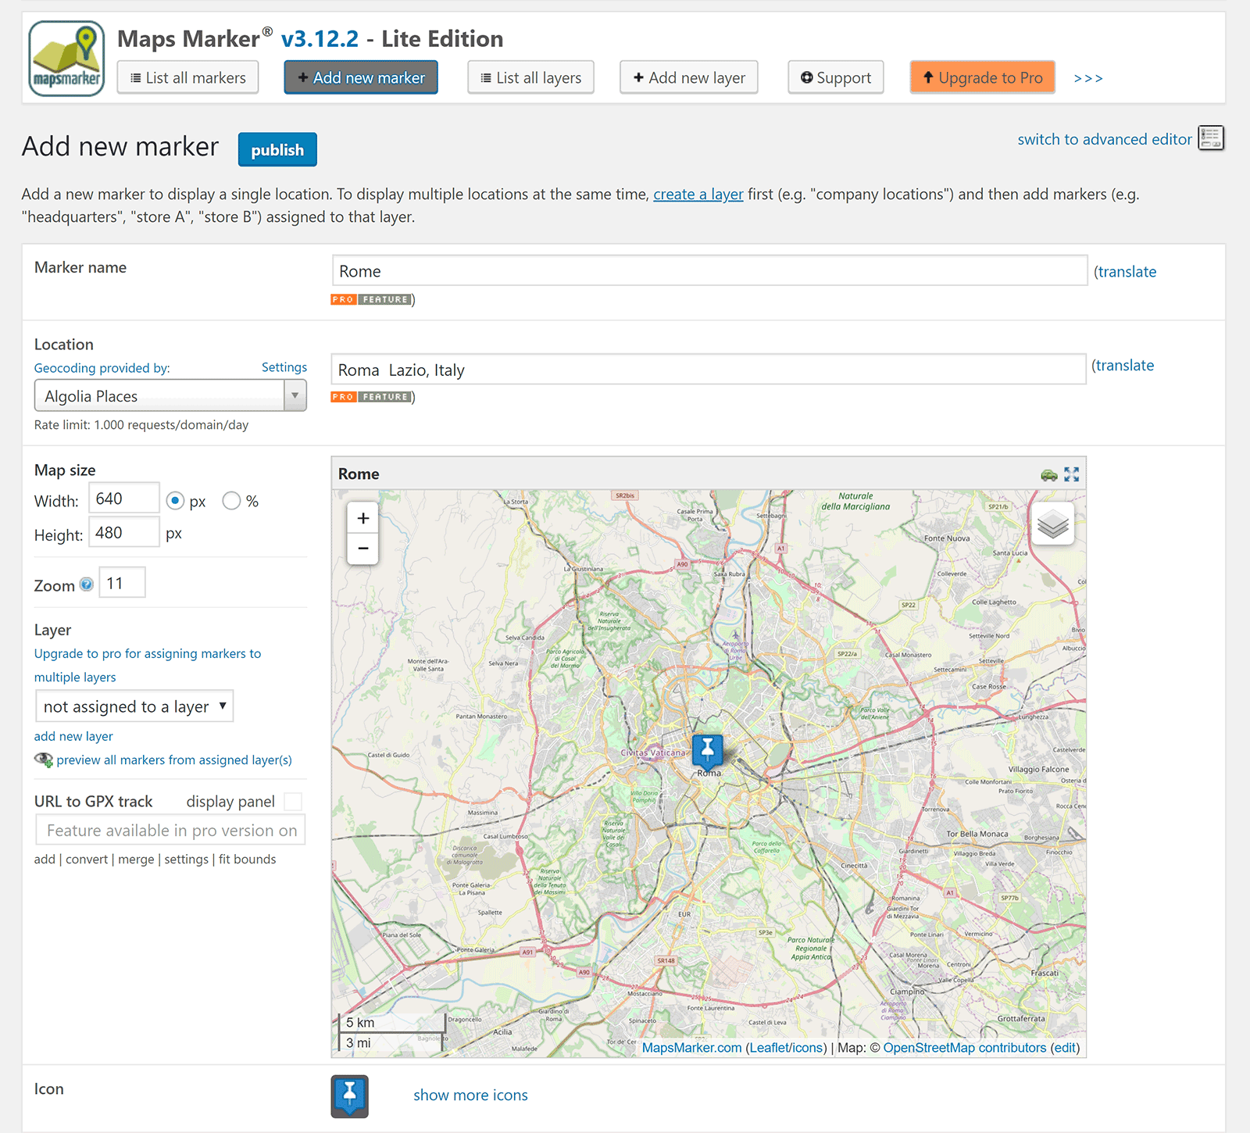Focus the map Width input field

(x=124, y=499)
